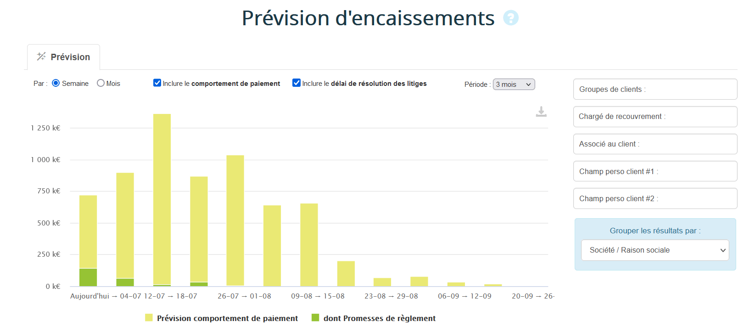Uncheck Inclure le délai de résolution des litiges
Image resolution: width=755 pixels, height=327 pixels.
[x=296, y=83]
